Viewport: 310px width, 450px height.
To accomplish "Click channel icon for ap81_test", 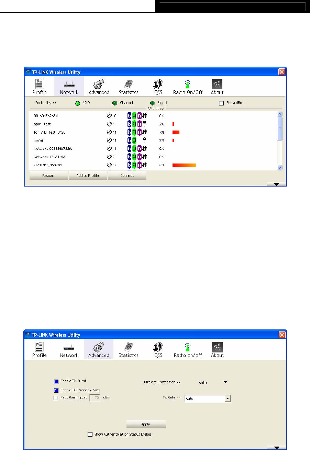I will coord(110,124).
